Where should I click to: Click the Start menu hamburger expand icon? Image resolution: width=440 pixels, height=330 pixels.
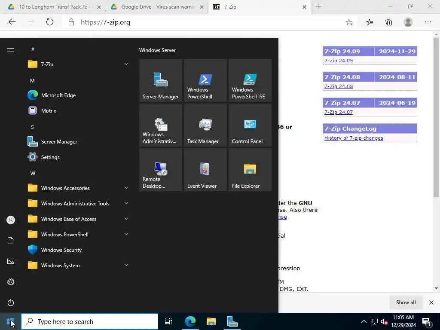coord(11,50)
